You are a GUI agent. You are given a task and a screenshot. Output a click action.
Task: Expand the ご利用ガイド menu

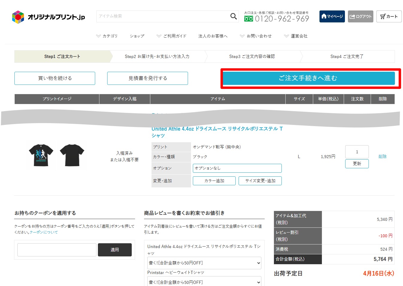point(172,36)
